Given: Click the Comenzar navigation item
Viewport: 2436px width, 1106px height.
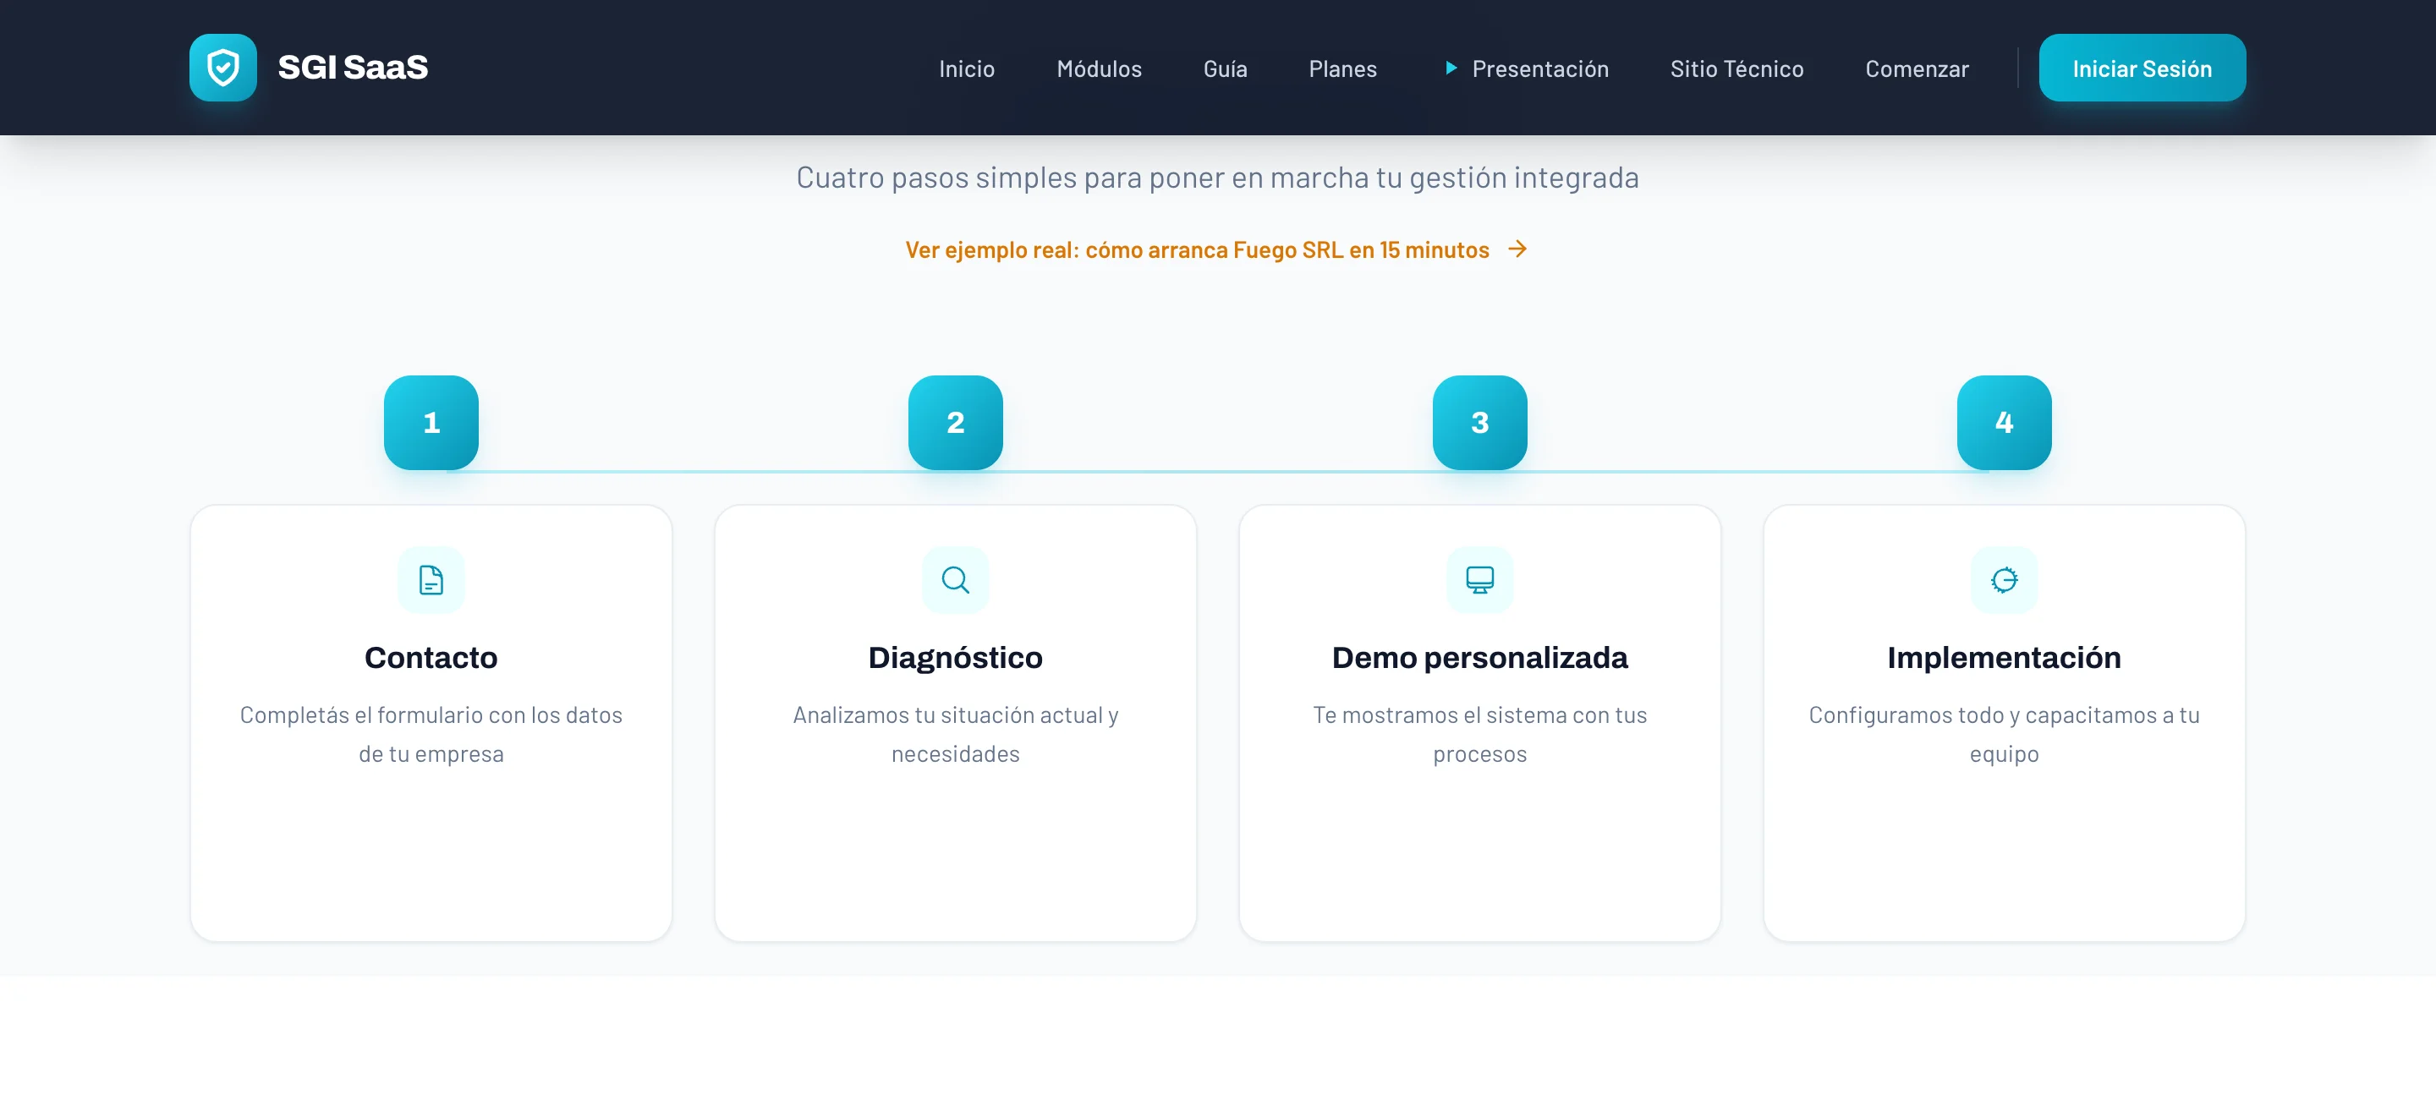Looking at the screenshot, I should [x=1916, y=68].
